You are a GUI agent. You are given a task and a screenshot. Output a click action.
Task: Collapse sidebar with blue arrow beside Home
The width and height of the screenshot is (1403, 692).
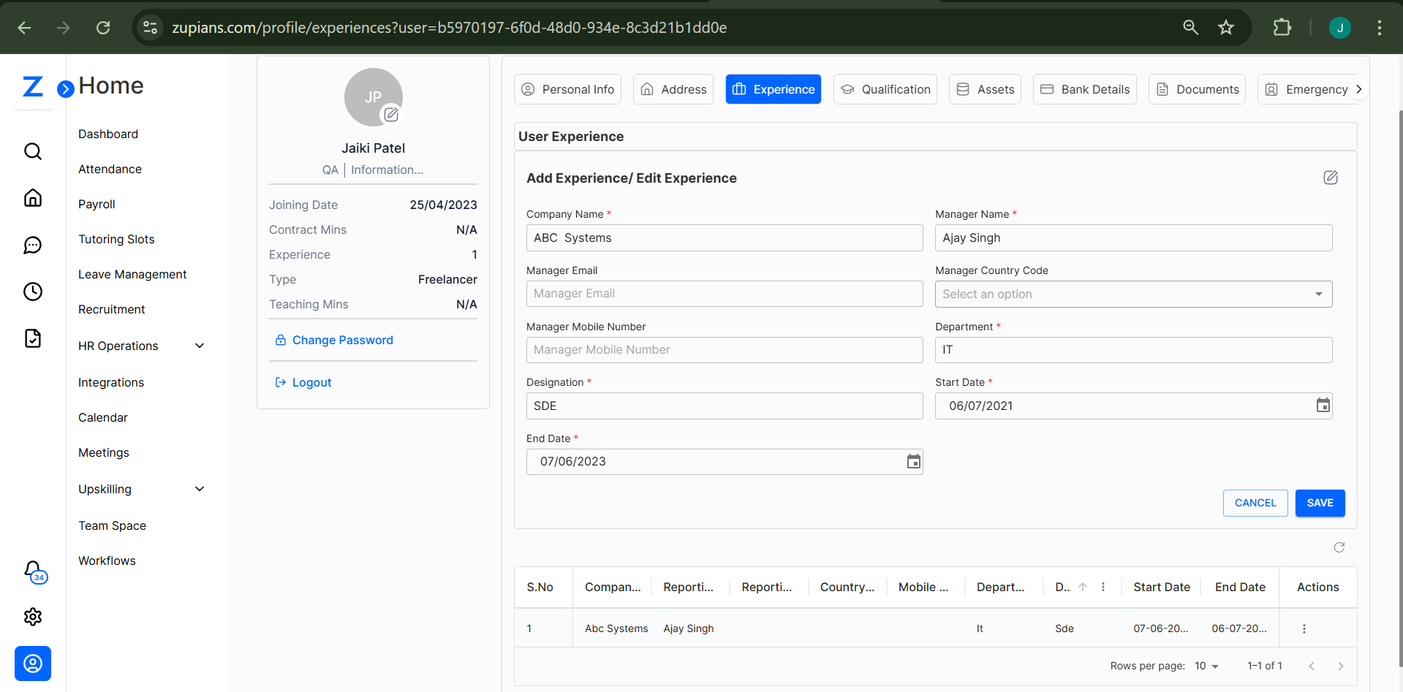click(x=66, y=89)
